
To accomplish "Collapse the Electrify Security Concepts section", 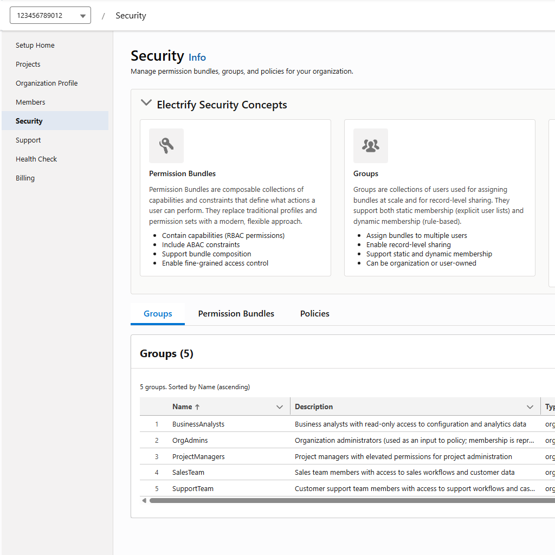I will click(x=146, y=102).
